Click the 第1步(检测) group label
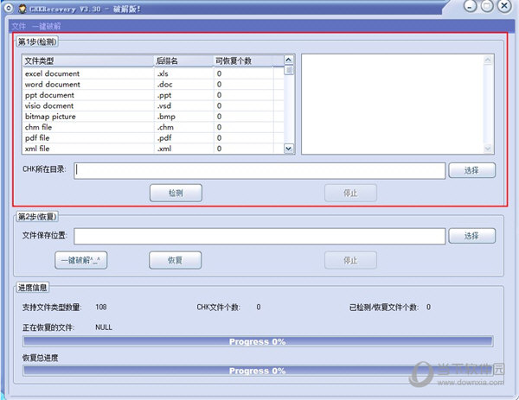Screen dimensions: 519x400 point(37,41)
